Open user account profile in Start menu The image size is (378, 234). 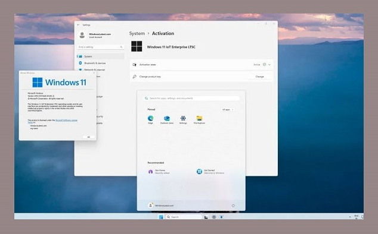coord(161,205)
